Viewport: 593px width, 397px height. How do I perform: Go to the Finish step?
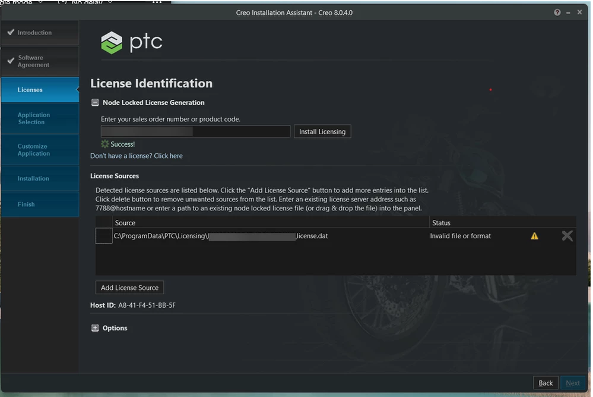coord(40,204)
